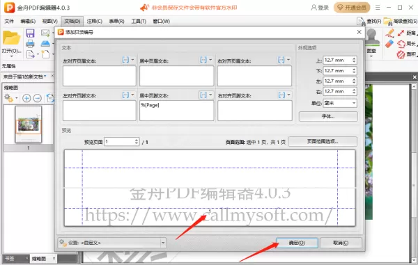Viewport: 418px width, 265px height.
Task: Insert macro in 居中页眉文本 field via icon
Action: point(203,60)
